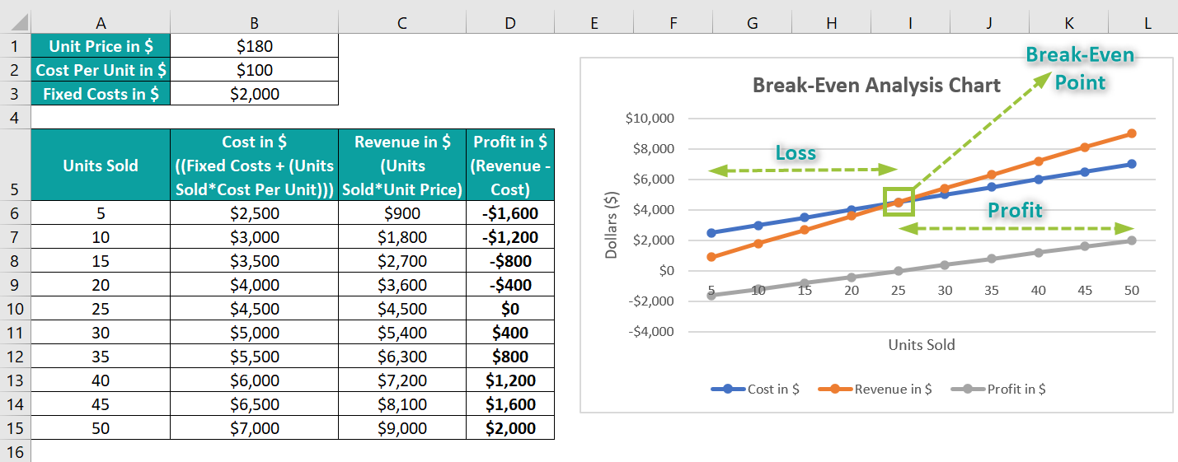The image size is (1178, 462).
Task: Select row 15 header
Action: 15,428
